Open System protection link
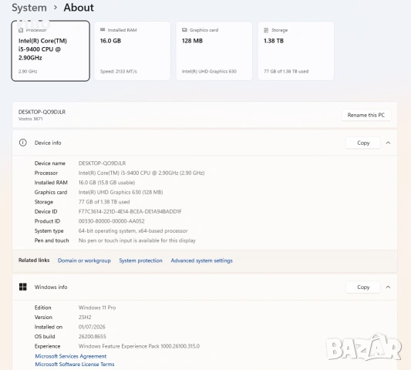Viewport: 411px width, 370px height. pyautogui.click(x=141, y=261)
